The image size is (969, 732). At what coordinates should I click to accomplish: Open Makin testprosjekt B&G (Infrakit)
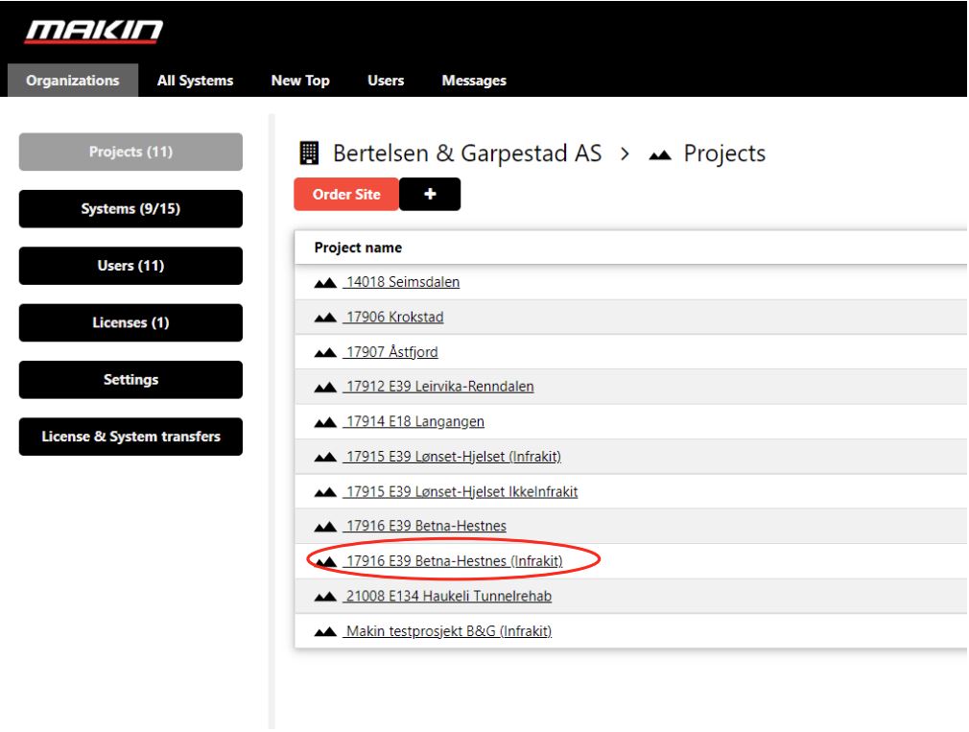(x=449, y=631)
